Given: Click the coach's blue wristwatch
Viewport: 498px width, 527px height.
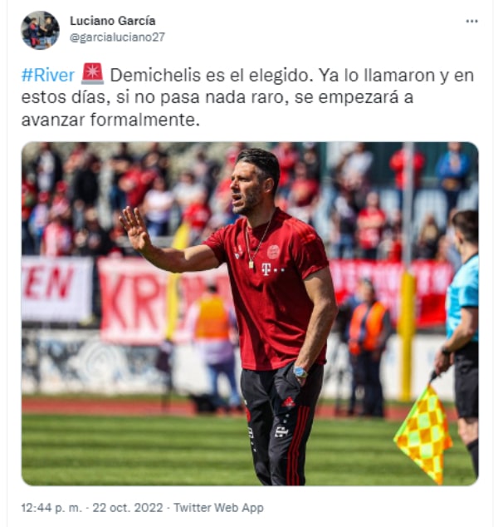Looking at the screenshot, I should pyautogui.click(x=300, y=372).
